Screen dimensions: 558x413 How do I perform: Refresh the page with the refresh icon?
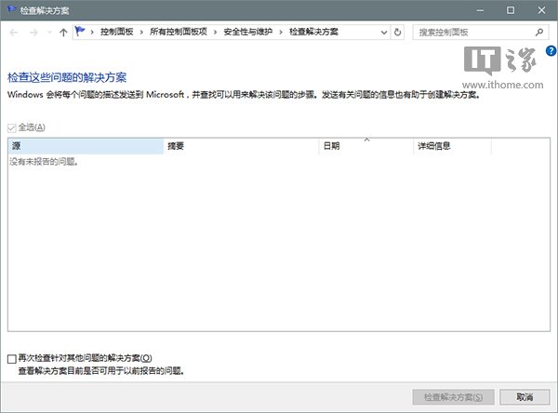click(398, 33)
